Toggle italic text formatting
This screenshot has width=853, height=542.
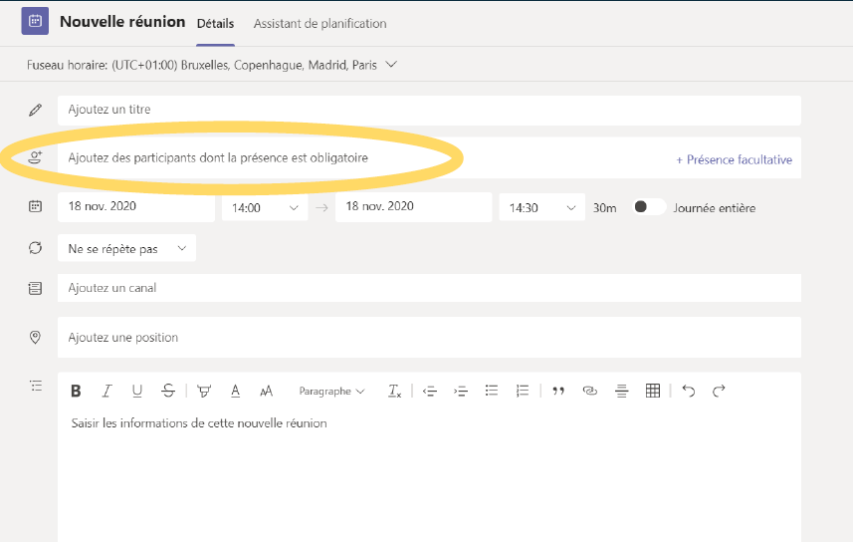(x=107, y=391)
